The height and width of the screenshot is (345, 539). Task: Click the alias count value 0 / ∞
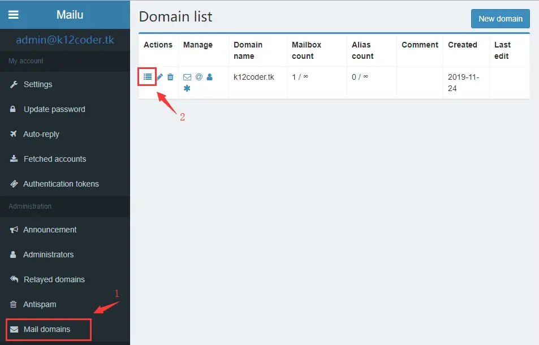point(360,77)
